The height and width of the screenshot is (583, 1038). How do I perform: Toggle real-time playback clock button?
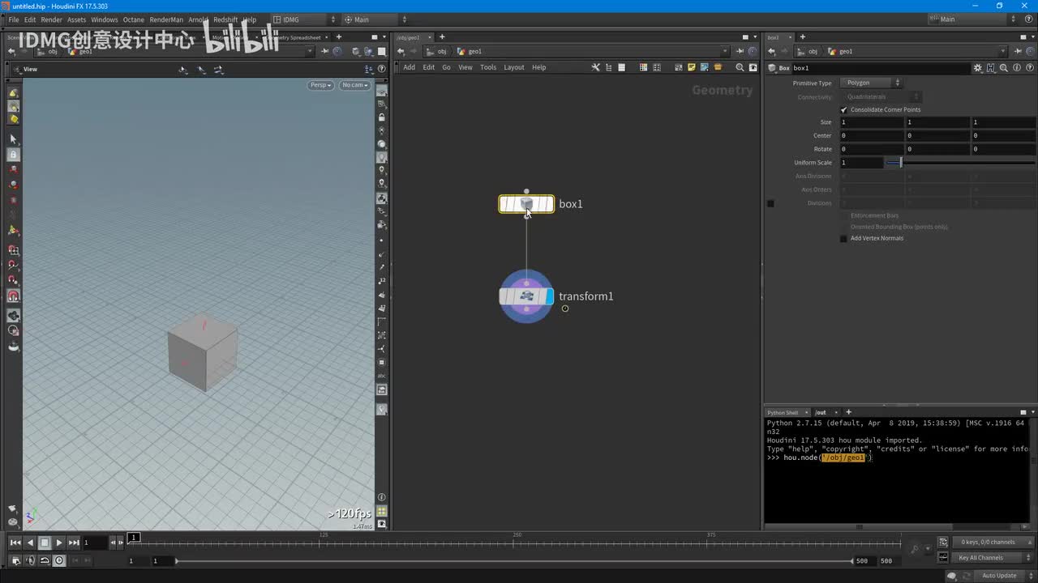tap(59, 560)
